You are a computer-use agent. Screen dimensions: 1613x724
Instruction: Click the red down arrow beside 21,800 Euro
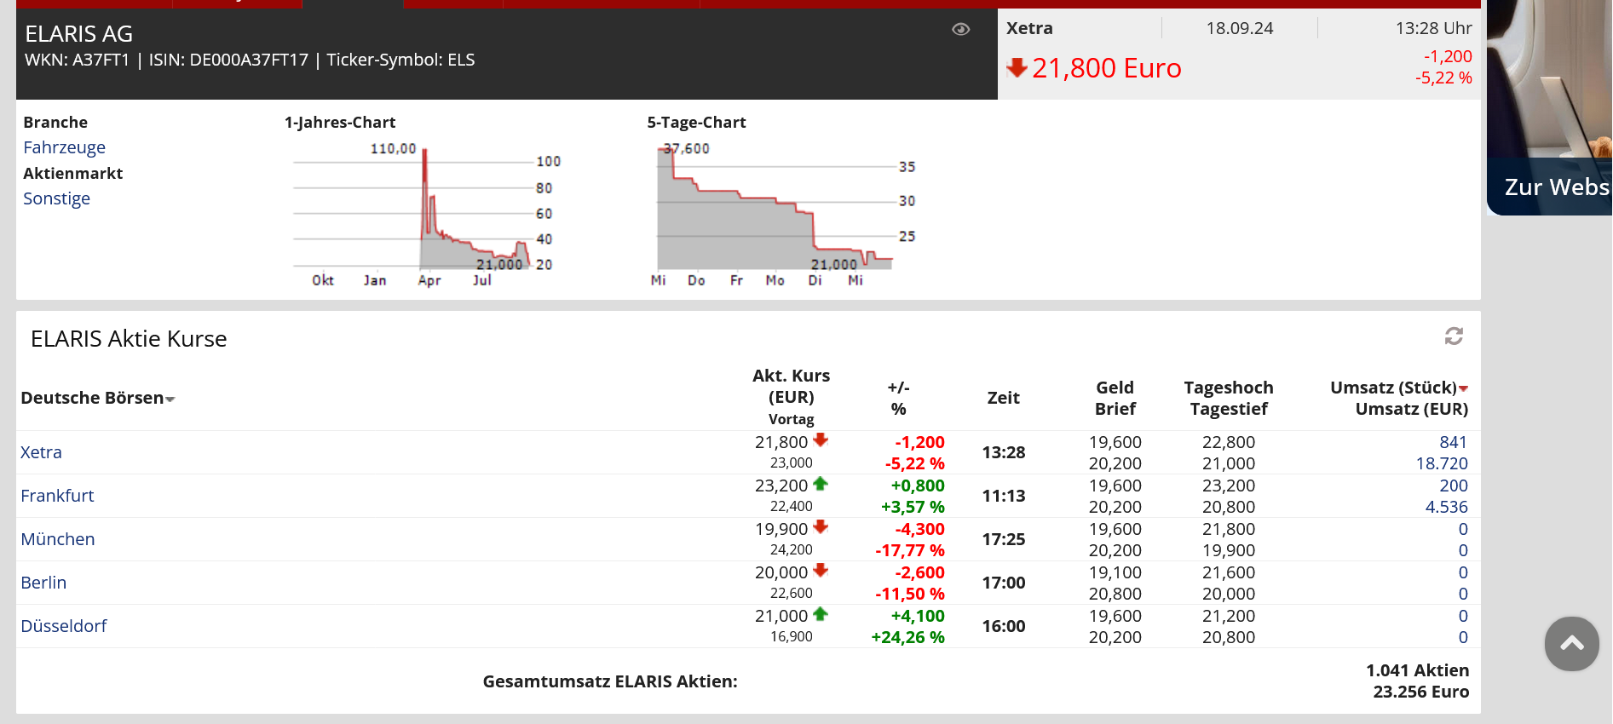tap(1017, 68)
